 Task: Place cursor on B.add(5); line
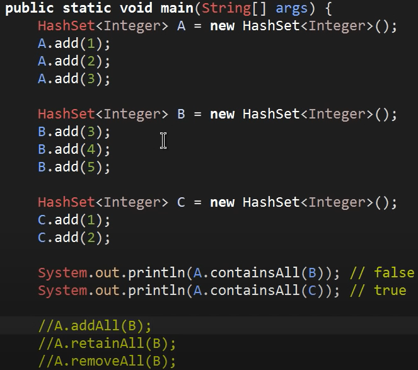click(74, 167)
